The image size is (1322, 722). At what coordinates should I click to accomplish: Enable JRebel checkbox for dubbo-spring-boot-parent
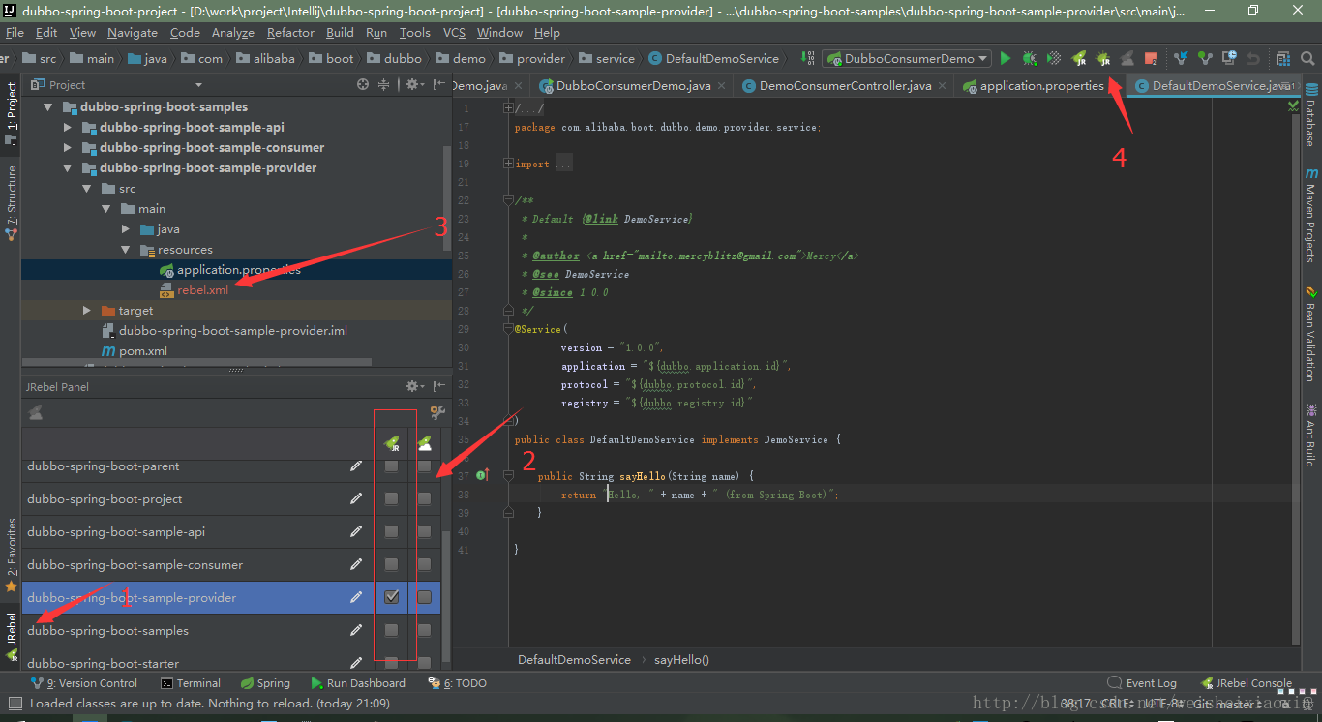point(391,466)
